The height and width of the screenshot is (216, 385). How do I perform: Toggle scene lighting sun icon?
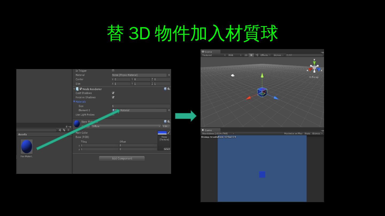click(251, 55)
